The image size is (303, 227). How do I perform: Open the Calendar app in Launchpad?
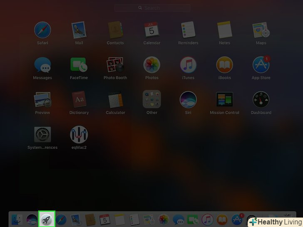151,30
